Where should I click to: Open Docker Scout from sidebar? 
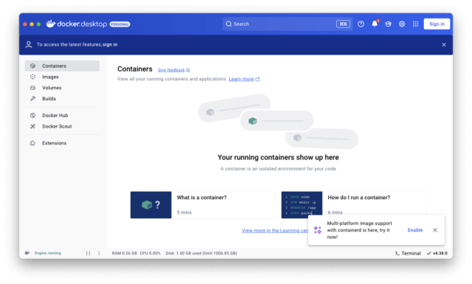pos(62,126)
